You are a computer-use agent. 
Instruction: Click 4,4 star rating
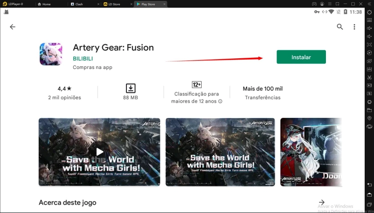click(65, 88)
